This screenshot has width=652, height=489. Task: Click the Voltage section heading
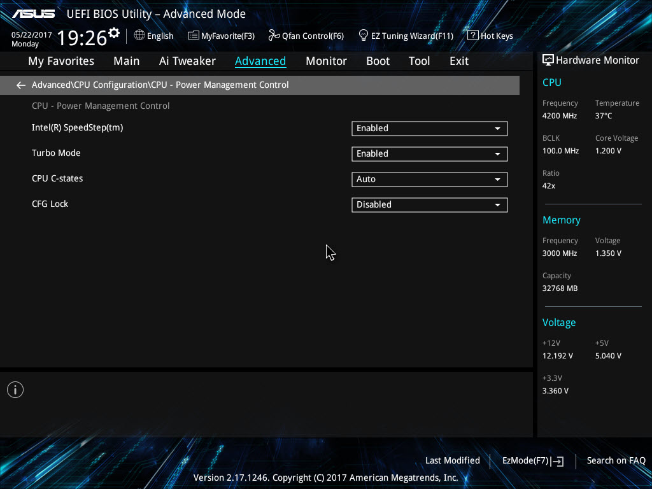559,323
